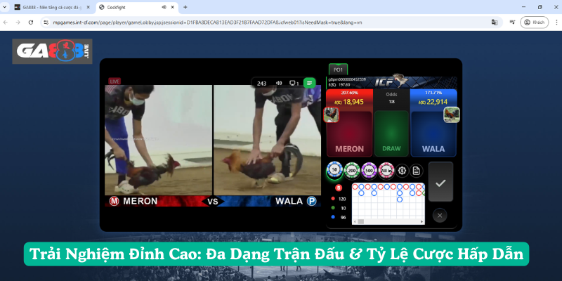562x281 pixels.
Task: Mute the live stream speaker icon
Action: pos(279,83)
